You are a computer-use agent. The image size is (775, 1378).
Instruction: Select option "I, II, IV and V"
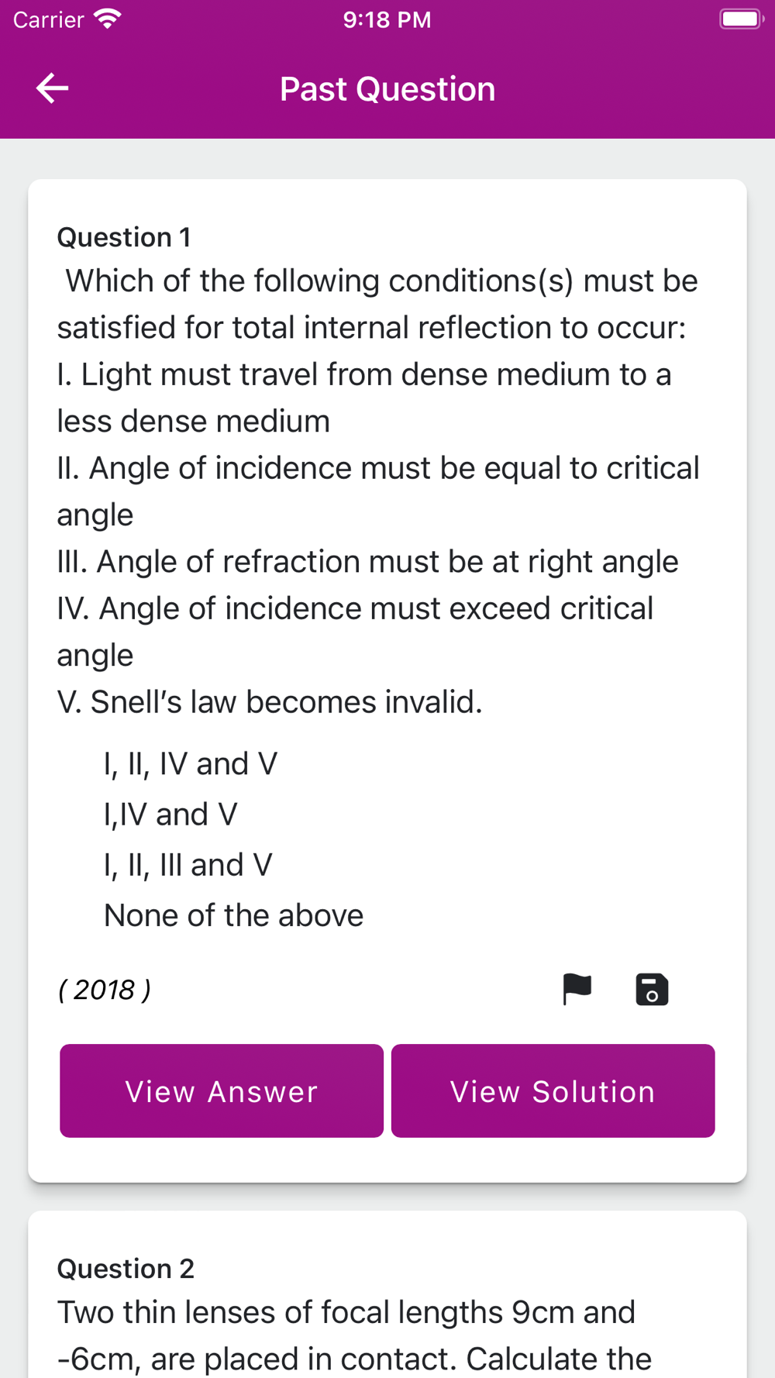tap(191, 764)
